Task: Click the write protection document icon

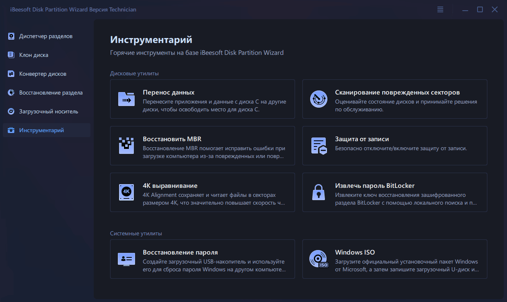Action: click(318, 146)
